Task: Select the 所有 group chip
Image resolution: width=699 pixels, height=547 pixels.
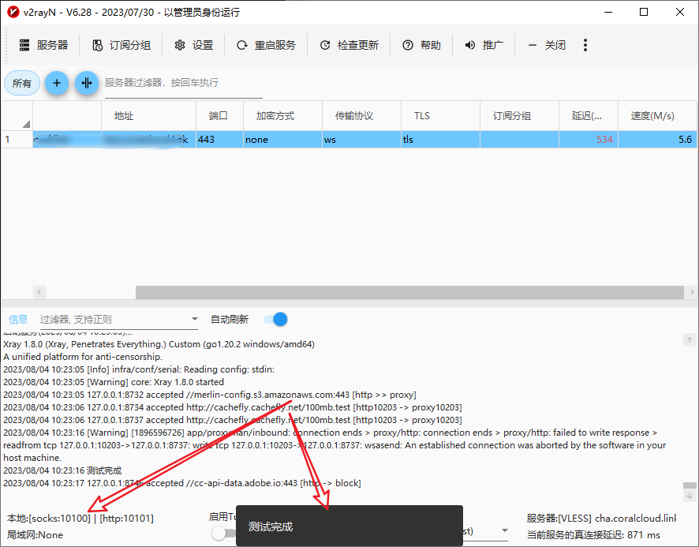Action: [22, 83]
